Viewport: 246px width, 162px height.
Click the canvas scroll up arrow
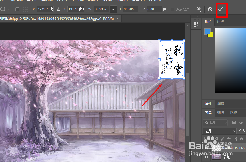pyautogui.click(x=188, y=26)
